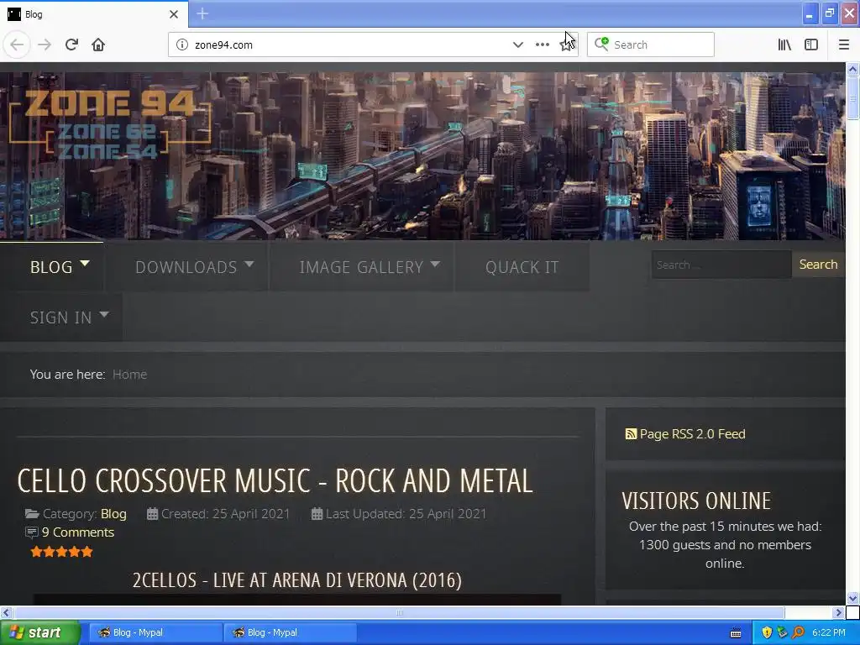The image size is (860, 645).
Task: Expand the SIGN IN dropdown arrow
Action: [103, 314]
